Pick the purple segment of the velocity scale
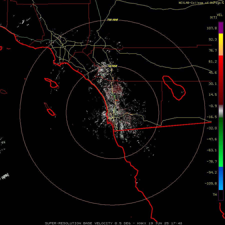 (221, 28)
